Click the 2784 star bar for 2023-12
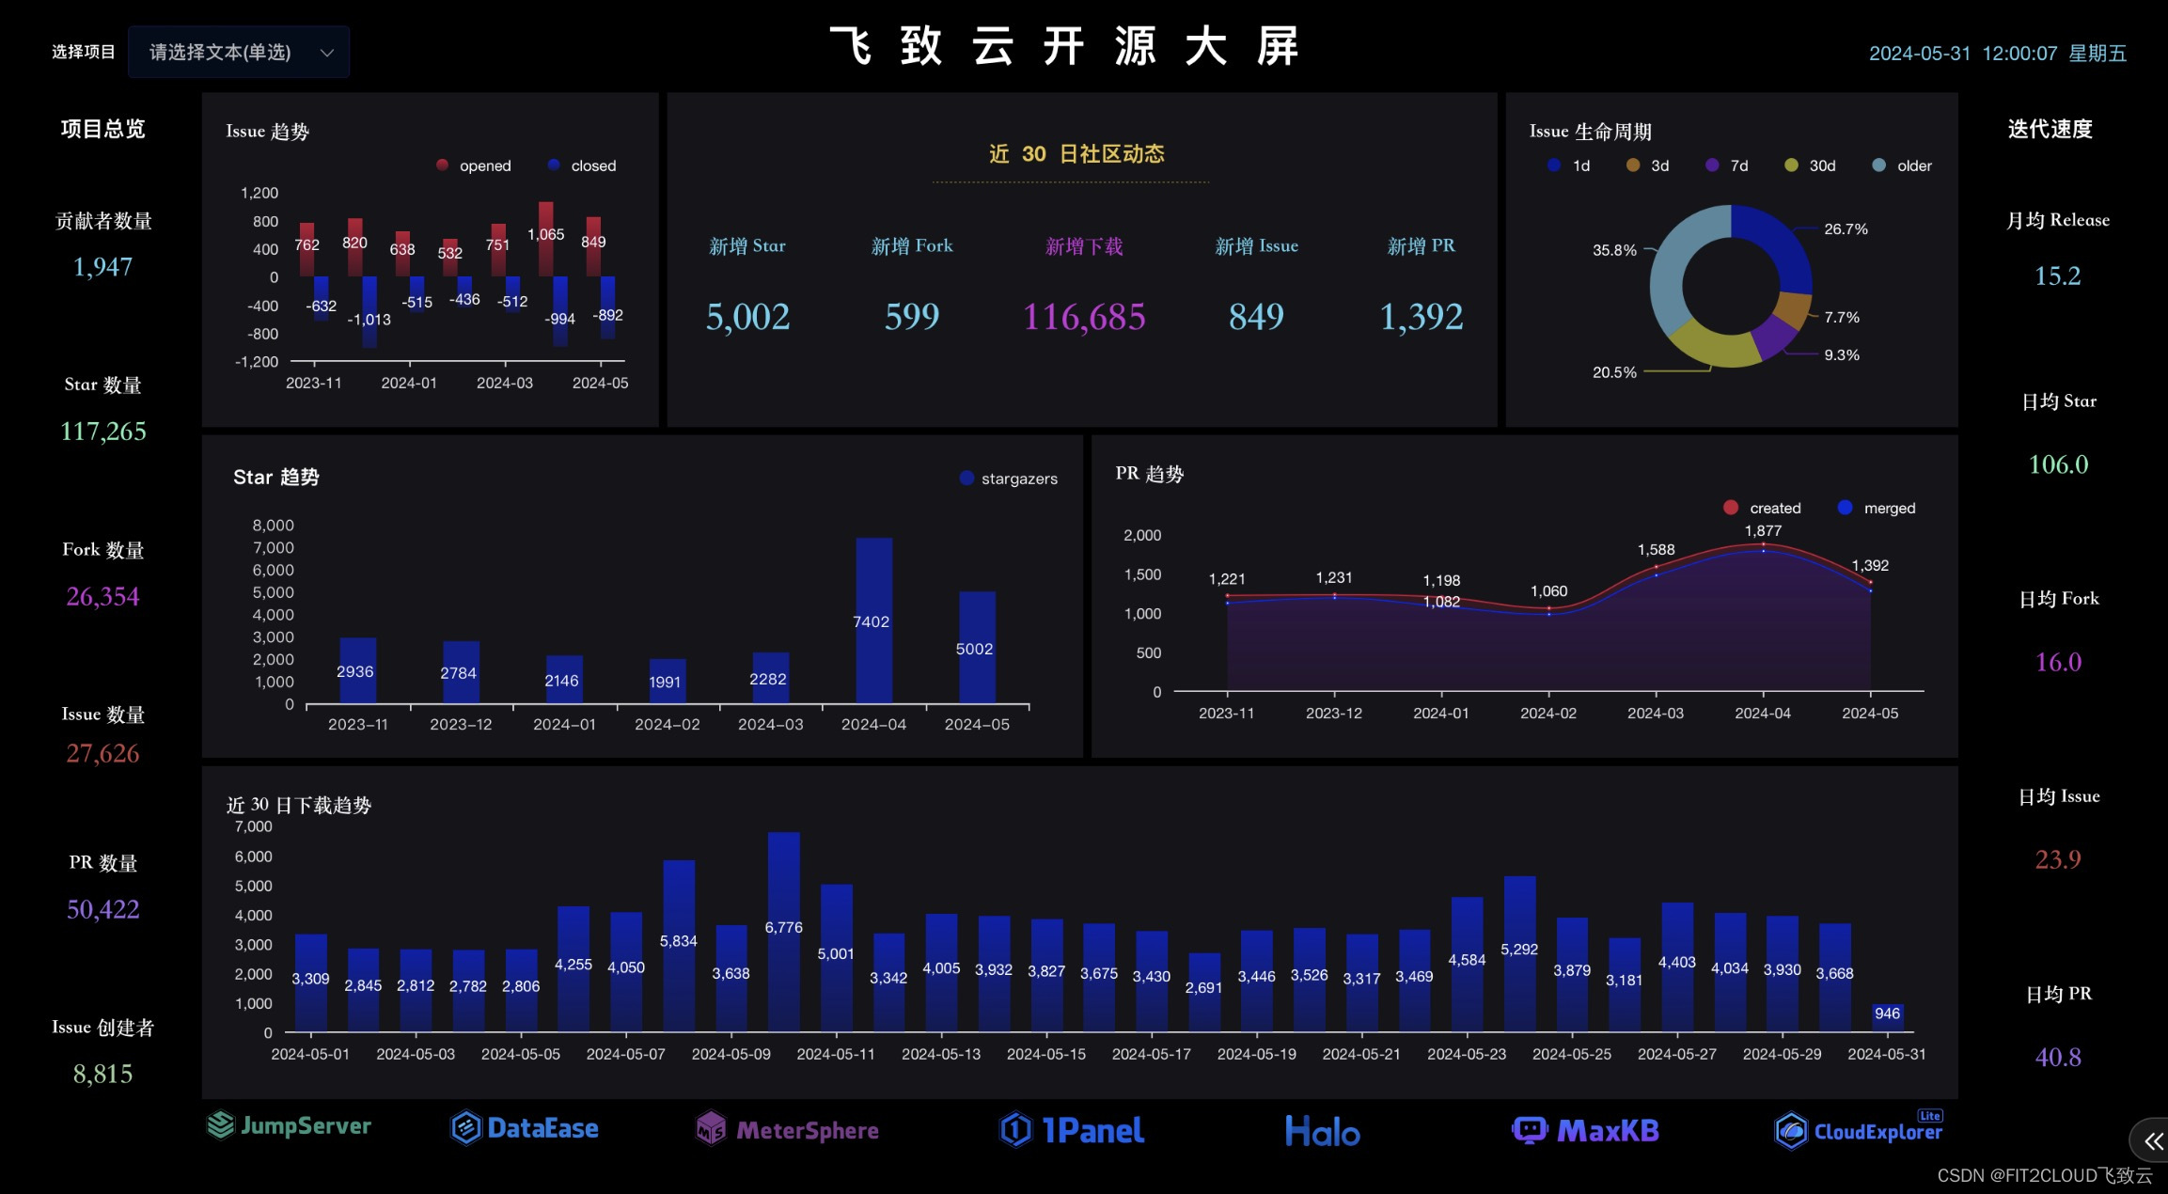 click(461, 672)
